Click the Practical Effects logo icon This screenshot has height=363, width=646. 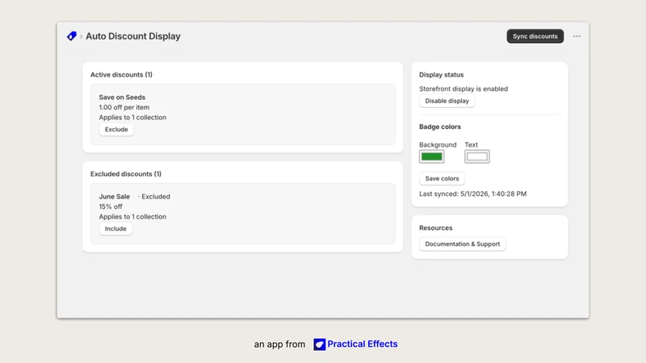coord(319,344)
